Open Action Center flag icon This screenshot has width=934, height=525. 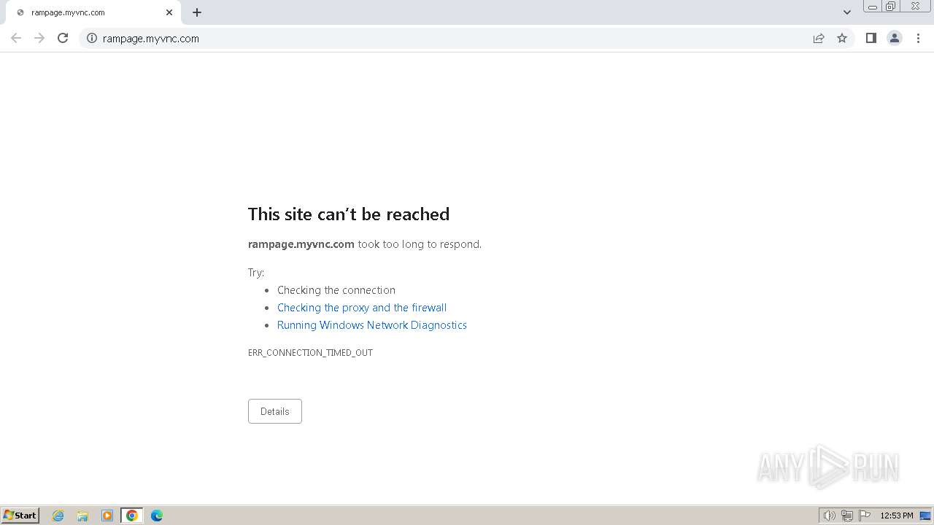pos(865,516)
